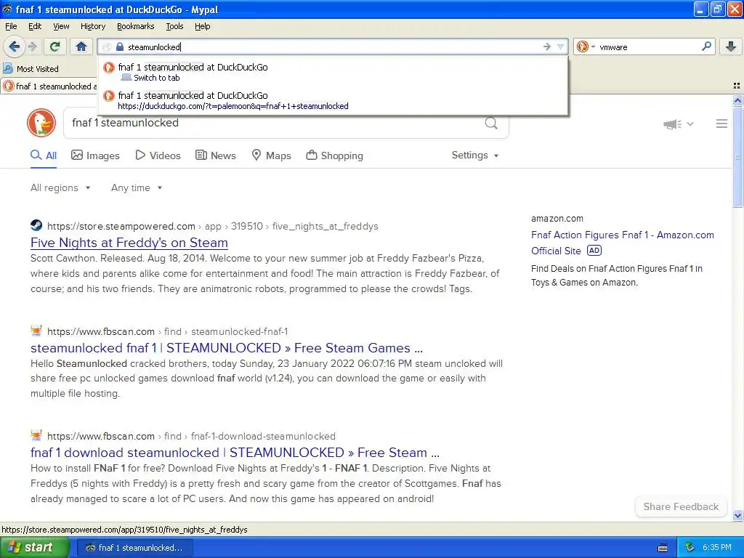Open the Most Visited bookmarks folder
The image size is (744, 558).
31,69
